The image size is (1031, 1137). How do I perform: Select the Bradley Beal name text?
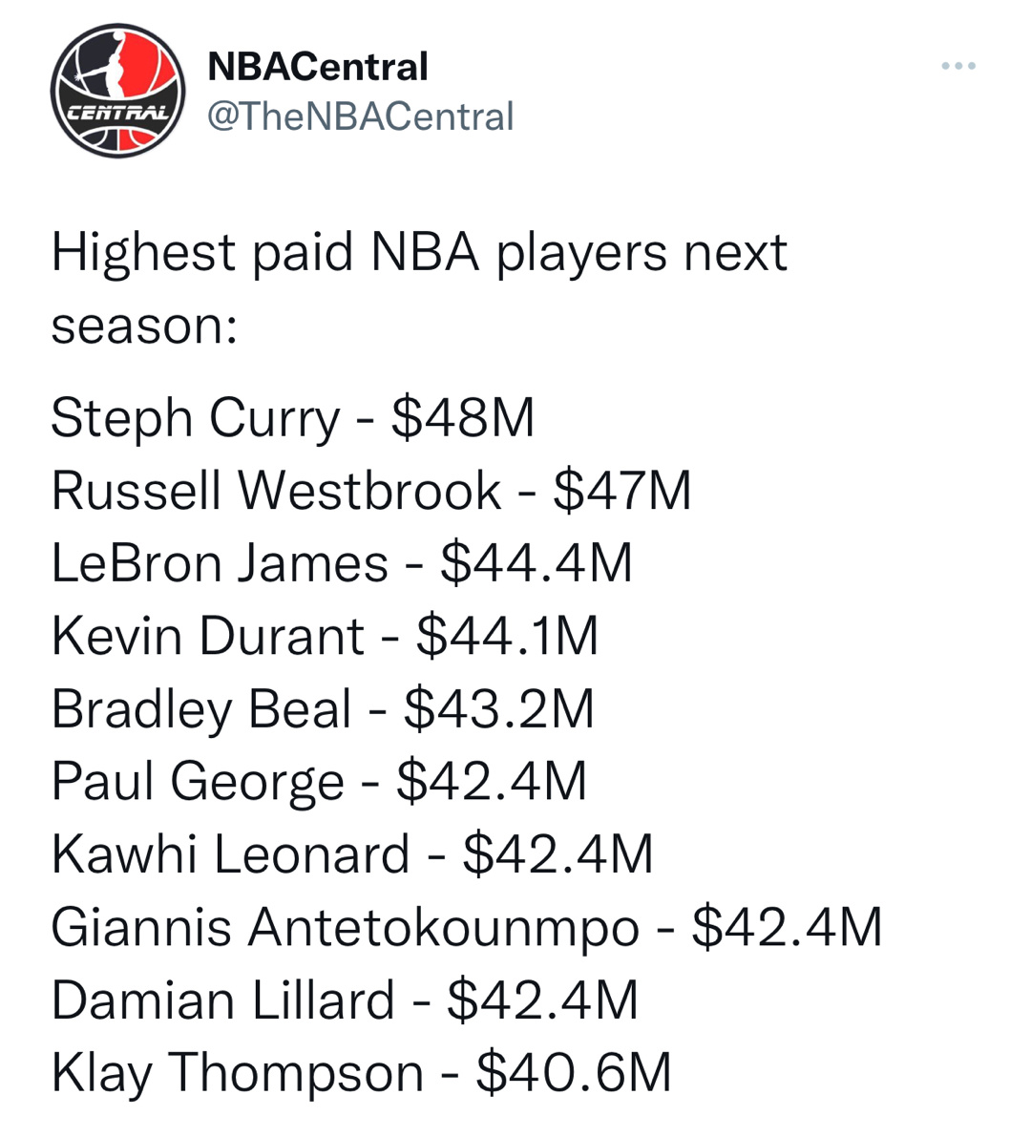[201, 709]
